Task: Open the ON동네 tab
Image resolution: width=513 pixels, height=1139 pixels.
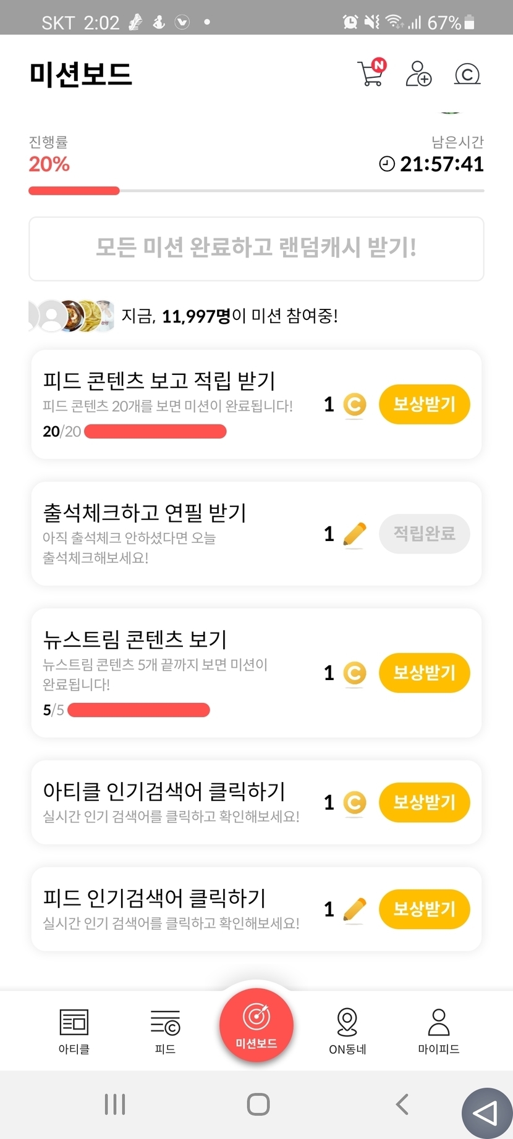Action: [347, 1030]
